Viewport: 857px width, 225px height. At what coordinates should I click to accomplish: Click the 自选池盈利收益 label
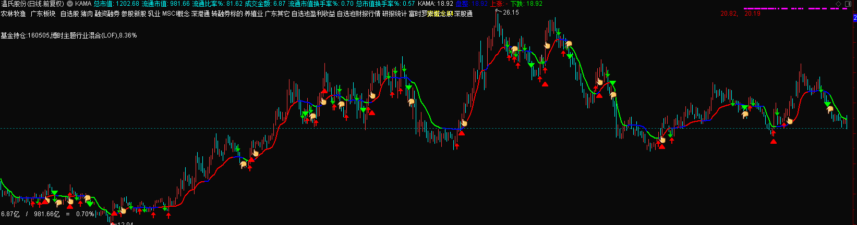pos(313,14)
